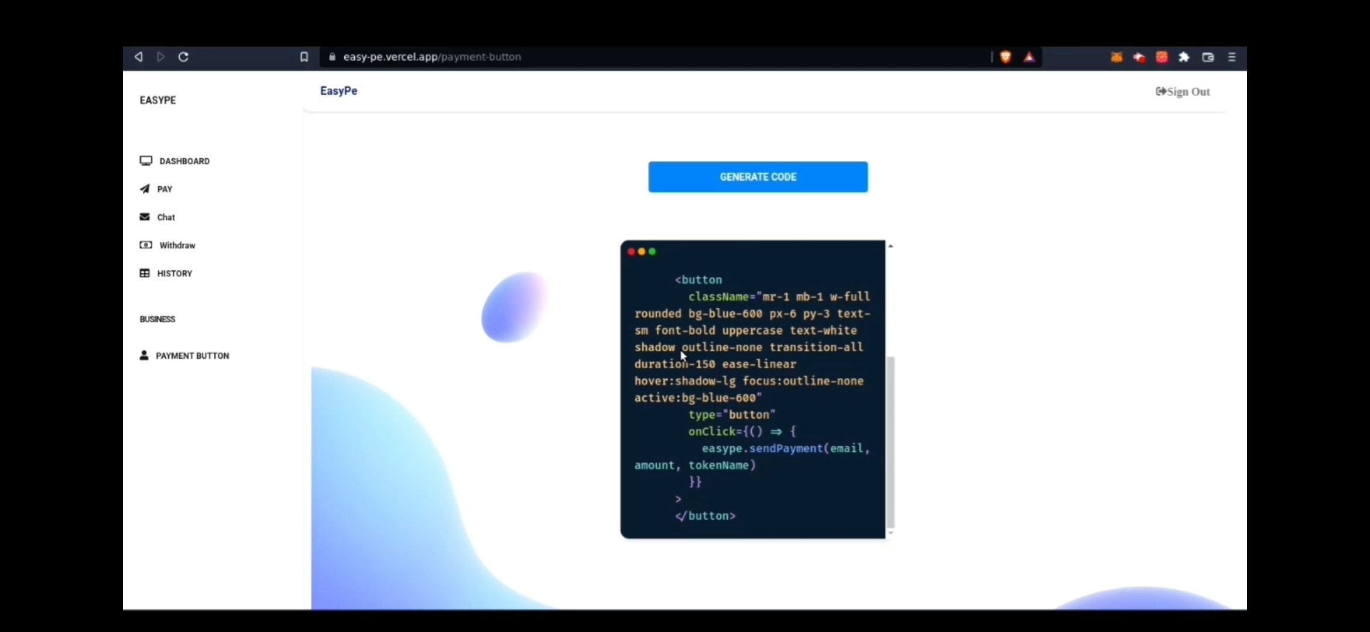
Task: Click the green dot on the code window
Action: (x=652, y=252)
